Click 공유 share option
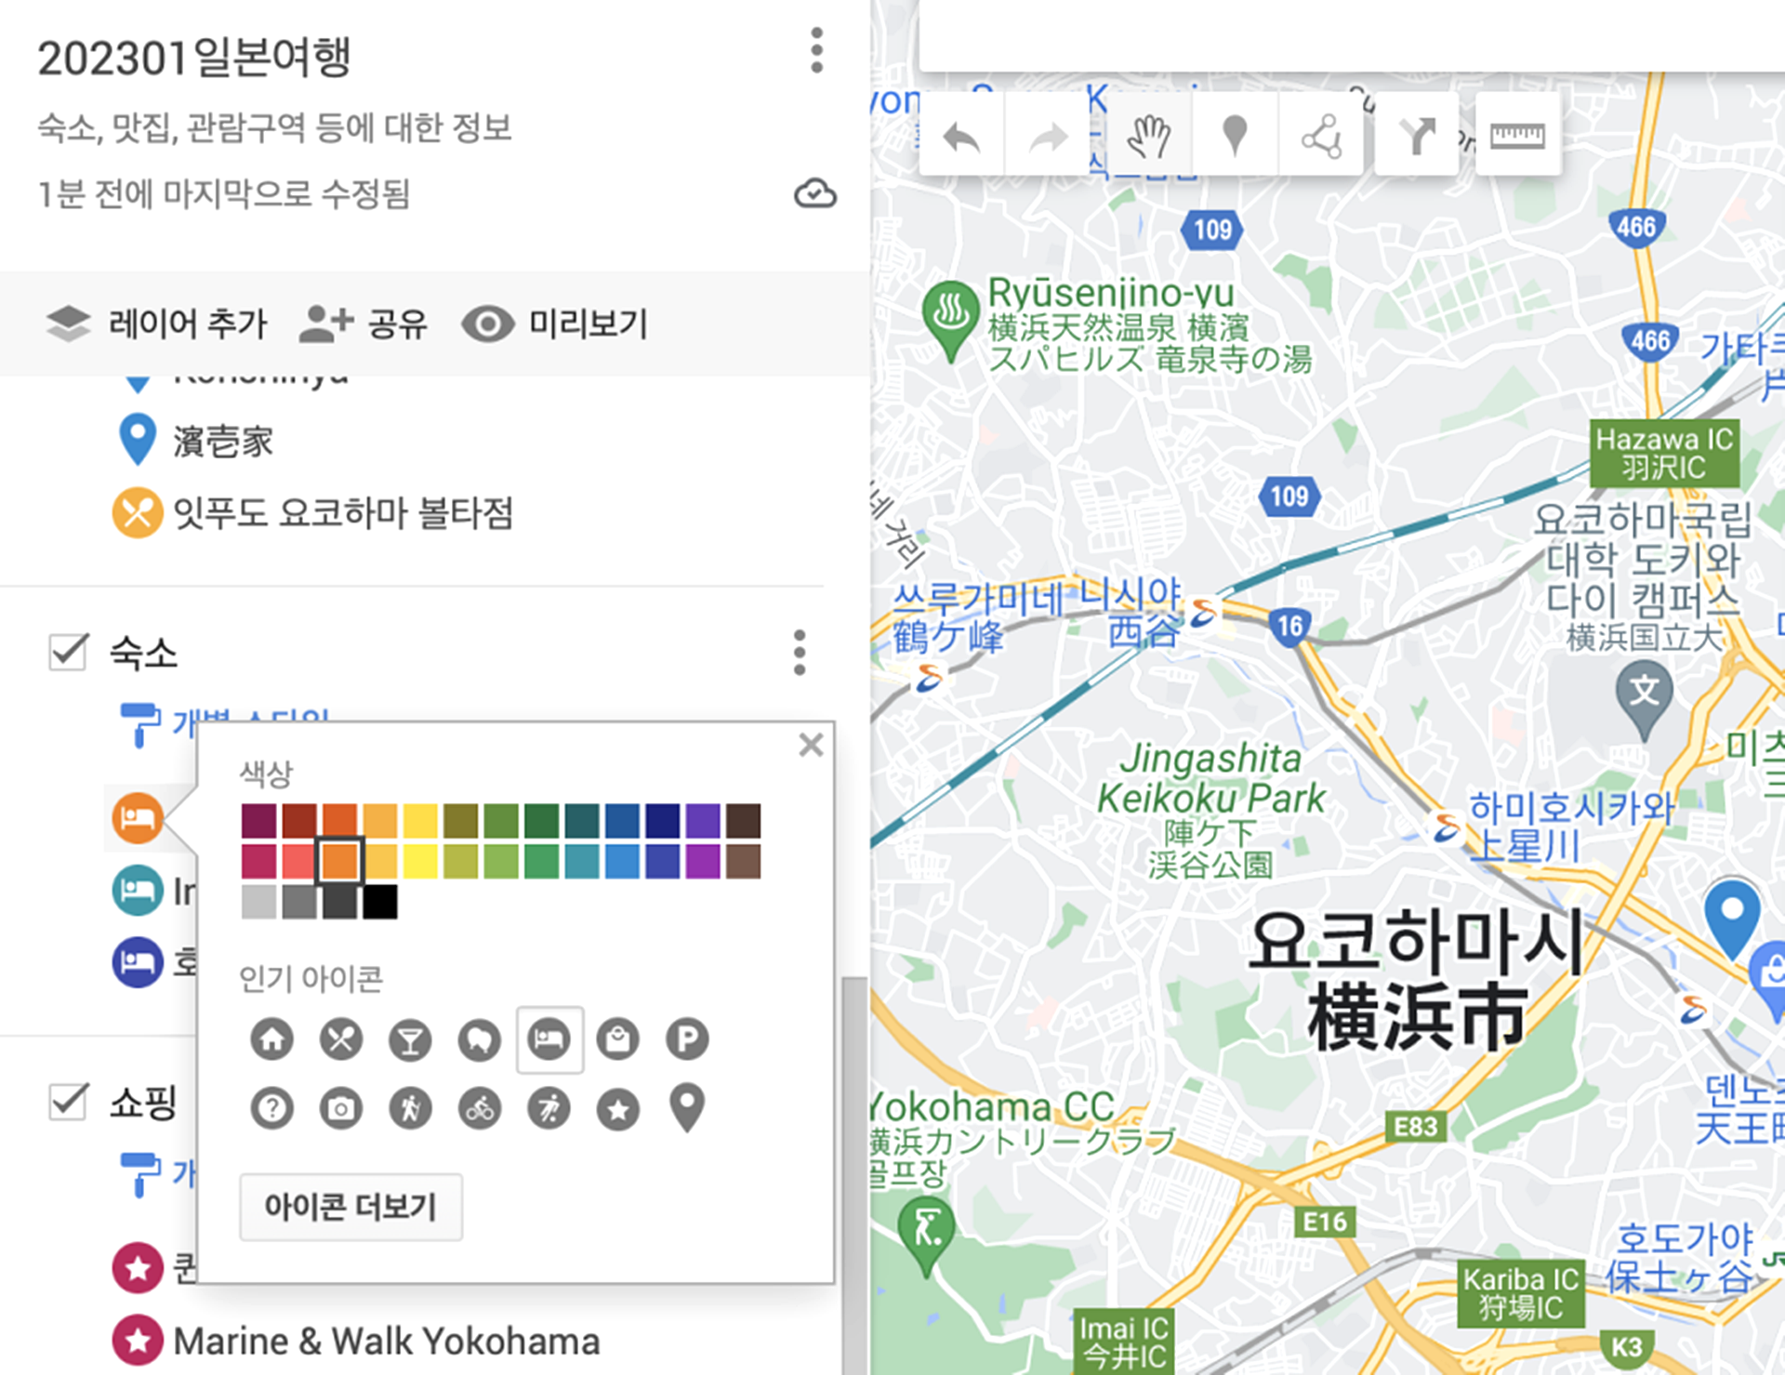This screenshot has height=1375, width=1785. pyautogui.click(x=364, y=324)
